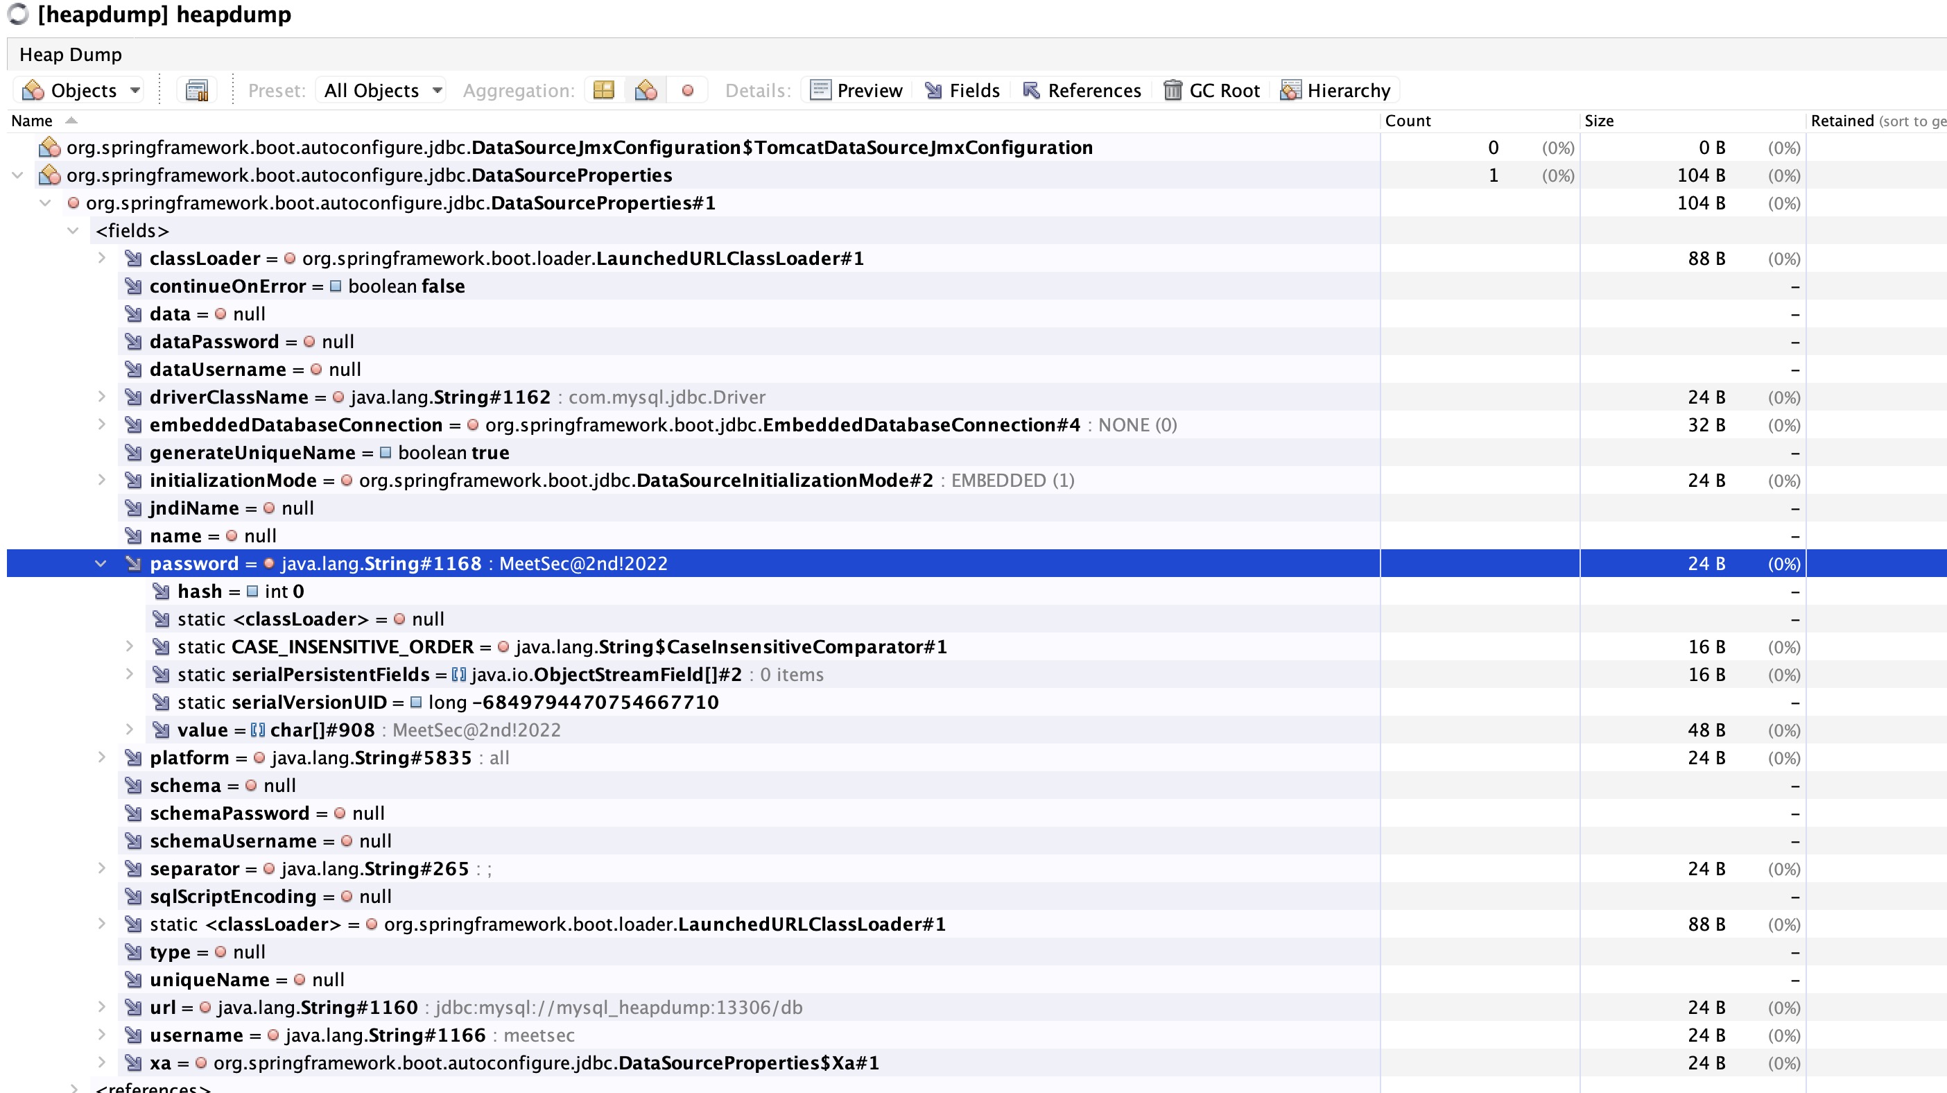Toggle the Fields details button
1947x1093 pixels.
click(x=962, y=91)
